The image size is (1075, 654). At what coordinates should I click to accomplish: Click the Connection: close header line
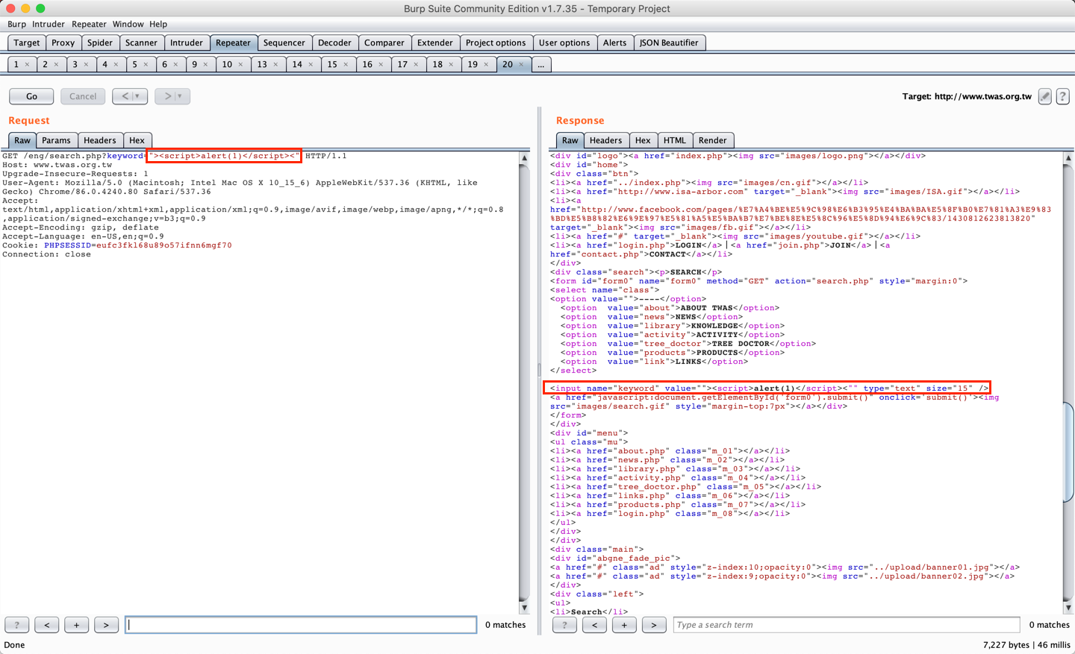(46, 254)
